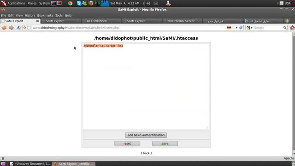Viewport: 295px width, 166px height.
Task: Open the volume speaker icon
Action: coord(148,3)
